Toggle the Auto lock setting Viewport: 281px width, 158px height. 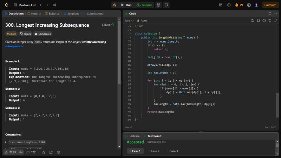pos(142,21)
